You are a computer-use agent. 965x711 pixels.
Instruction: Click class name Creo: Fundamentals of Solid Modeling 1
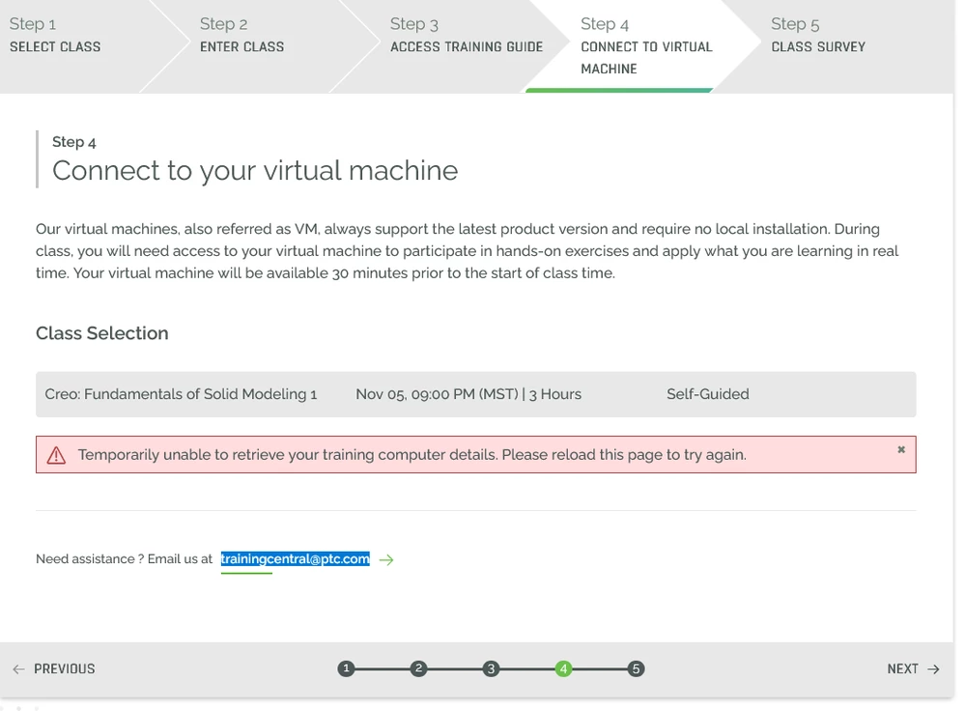[181, 394]
